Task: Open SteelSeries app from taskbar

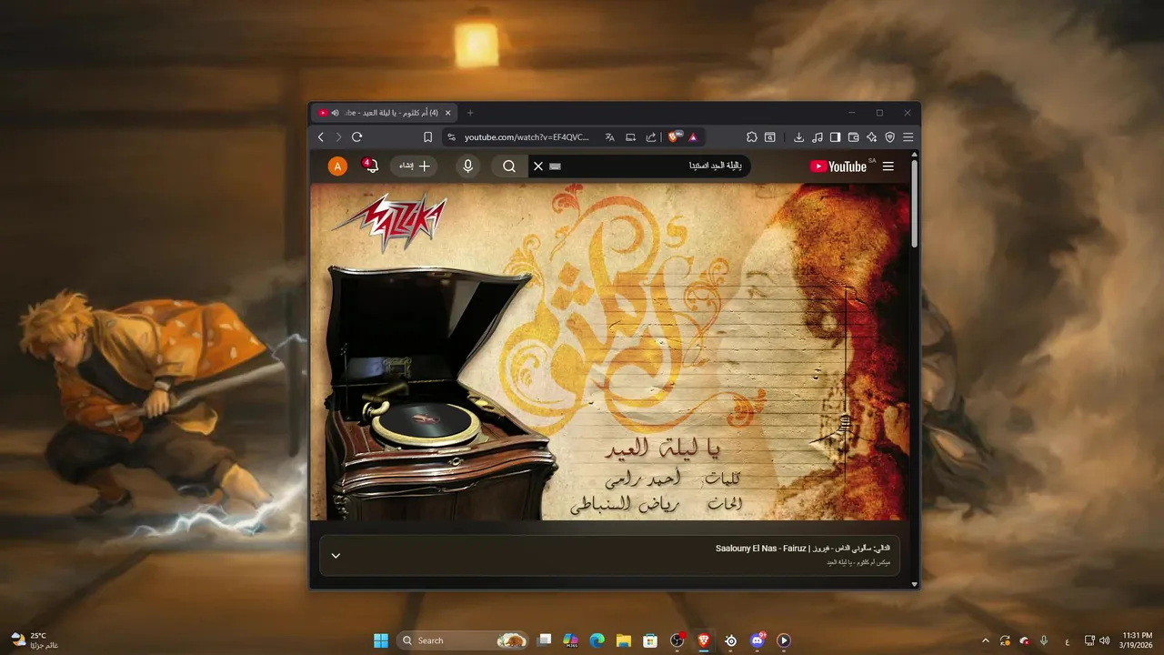Action: point(730,640)
